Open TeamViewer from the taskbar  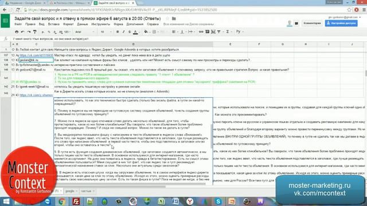[48, 201]
